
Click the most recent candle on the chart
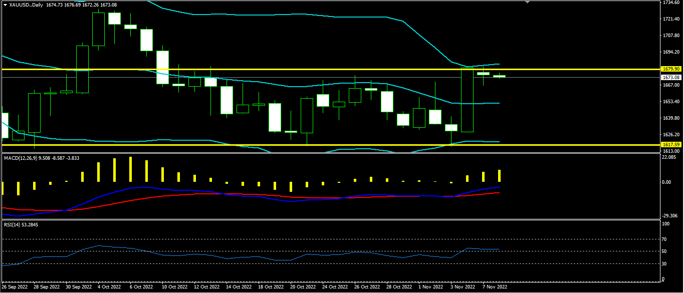tap(499, 76)
